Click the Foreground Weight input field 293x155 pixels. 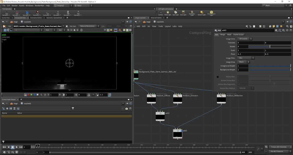pyautogui.click(x=243, y=66)
